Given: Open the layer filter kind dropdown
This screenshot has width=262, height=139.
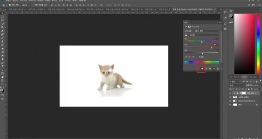Looking at the screenshot, I should [234, 81].
